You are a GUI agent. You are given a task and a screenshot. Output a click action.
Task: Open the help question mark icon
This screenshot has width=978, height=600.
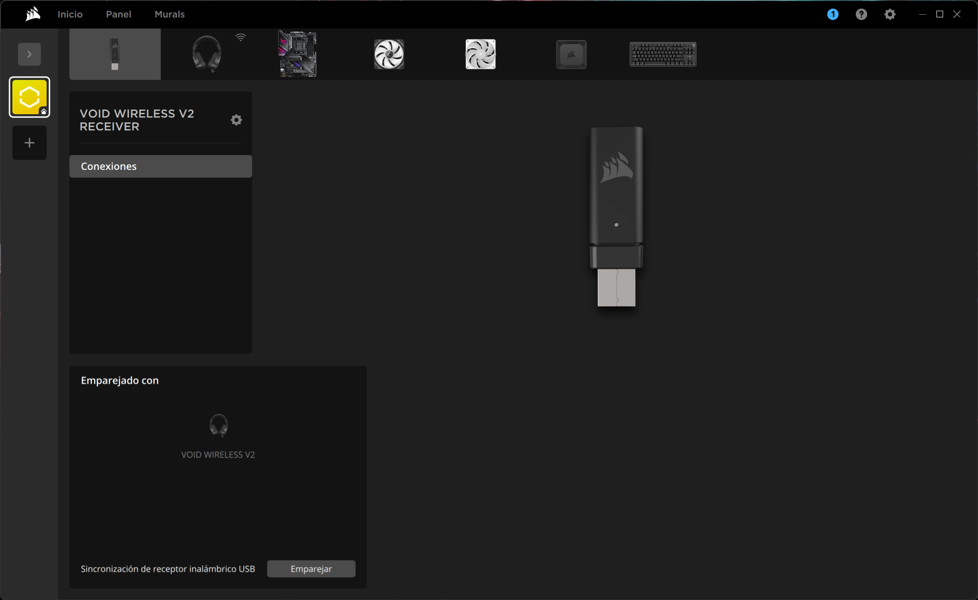click(x=861, y=14)
